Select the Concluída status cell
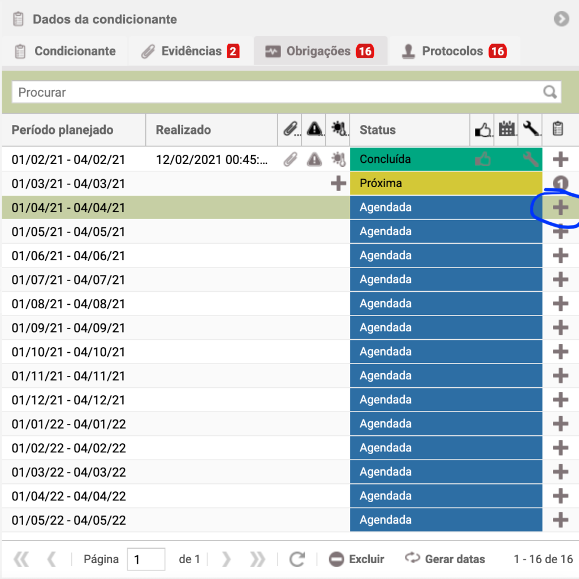This screenshot has width=579, height=579. pos(409,159)
